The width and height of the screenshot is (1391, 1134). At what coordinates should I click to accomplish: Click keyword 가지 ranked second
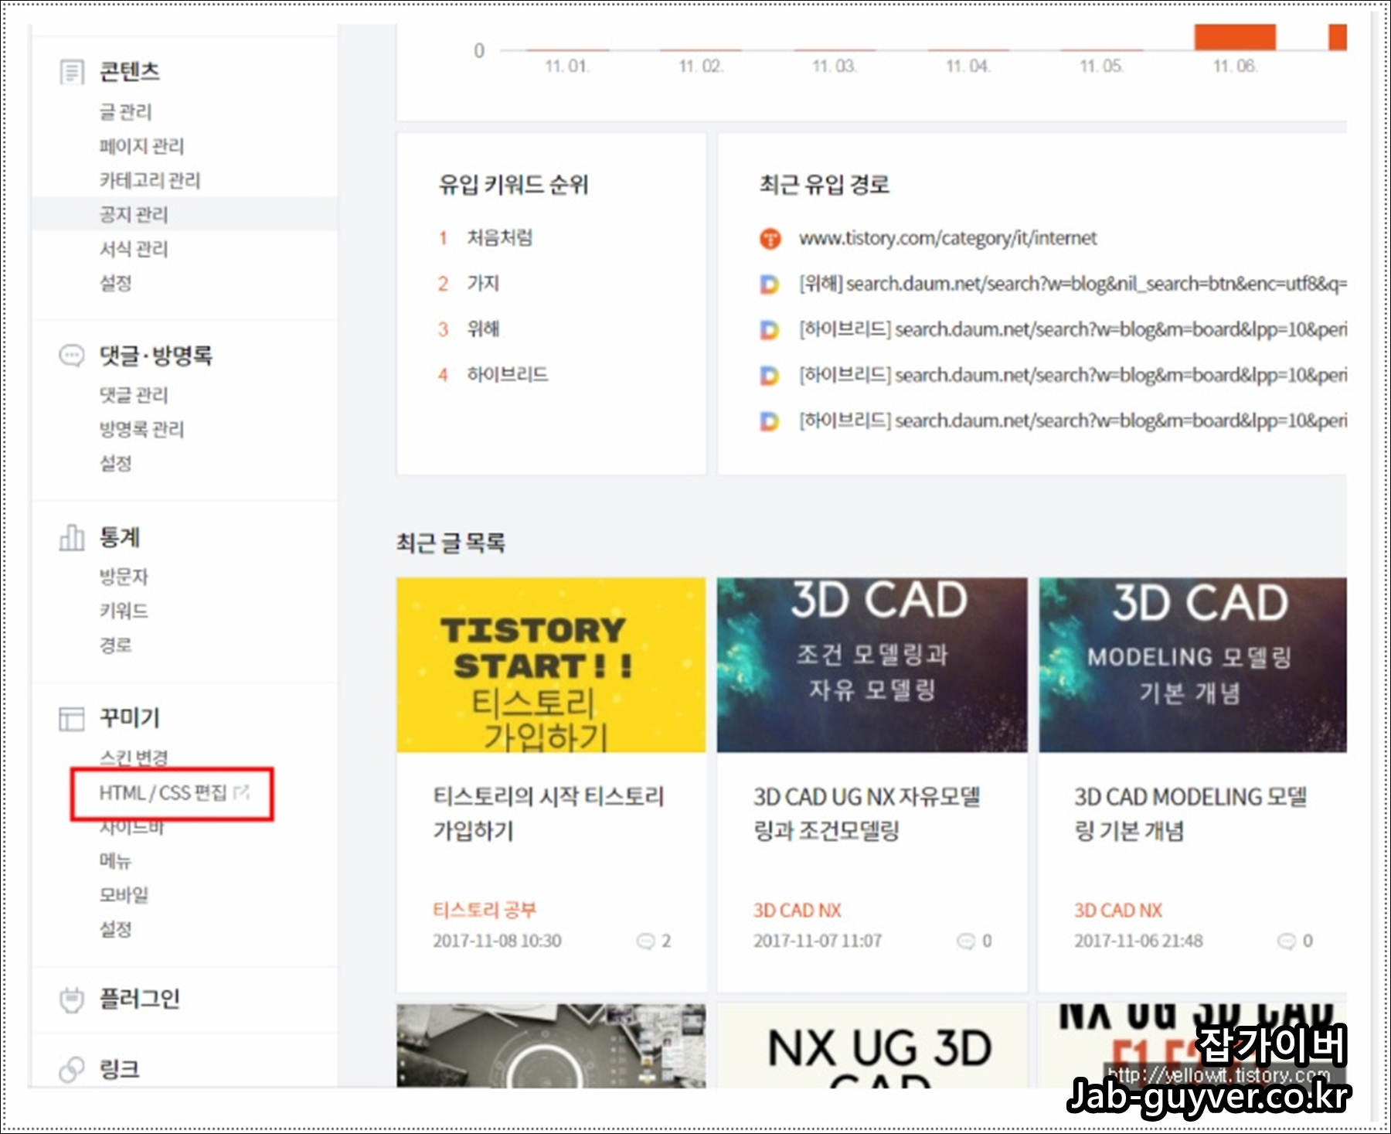click(x=483, y=283)
